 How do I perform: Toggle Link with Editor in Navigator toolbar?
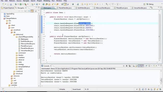coord(32,11)
